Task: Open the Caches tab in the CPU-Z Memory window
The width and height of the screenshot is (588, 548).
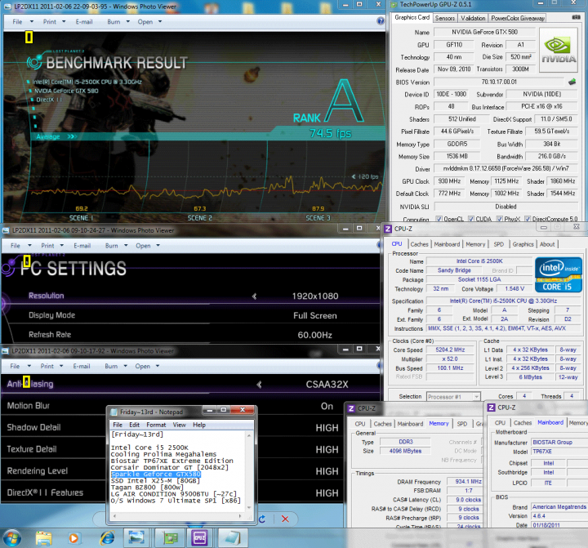Action: [x=382, y=424]
